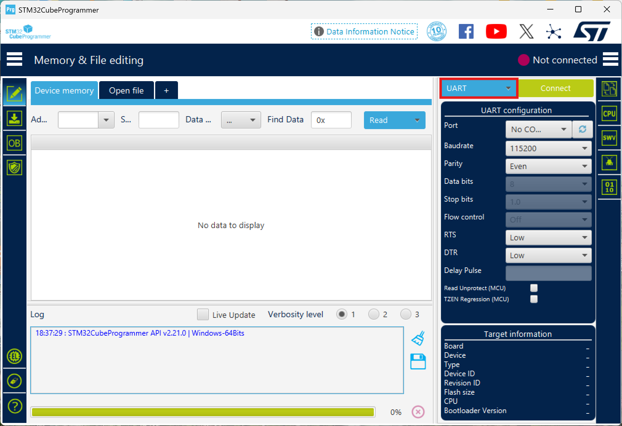Expand the UART interface dropdown
Image resolution: width=622 pixels, height=426 pixels.
(x=478, y=89)
